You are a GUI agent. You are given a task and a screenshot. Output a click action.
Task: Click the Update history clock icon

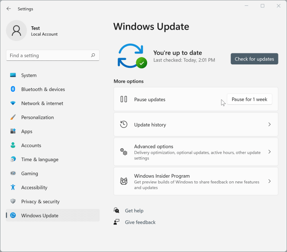(x=124, y=124)
